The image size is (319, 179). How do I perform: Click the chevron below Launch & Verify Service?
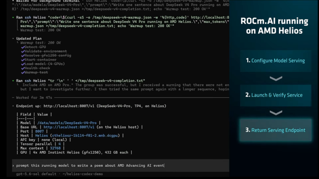point(276,113)
